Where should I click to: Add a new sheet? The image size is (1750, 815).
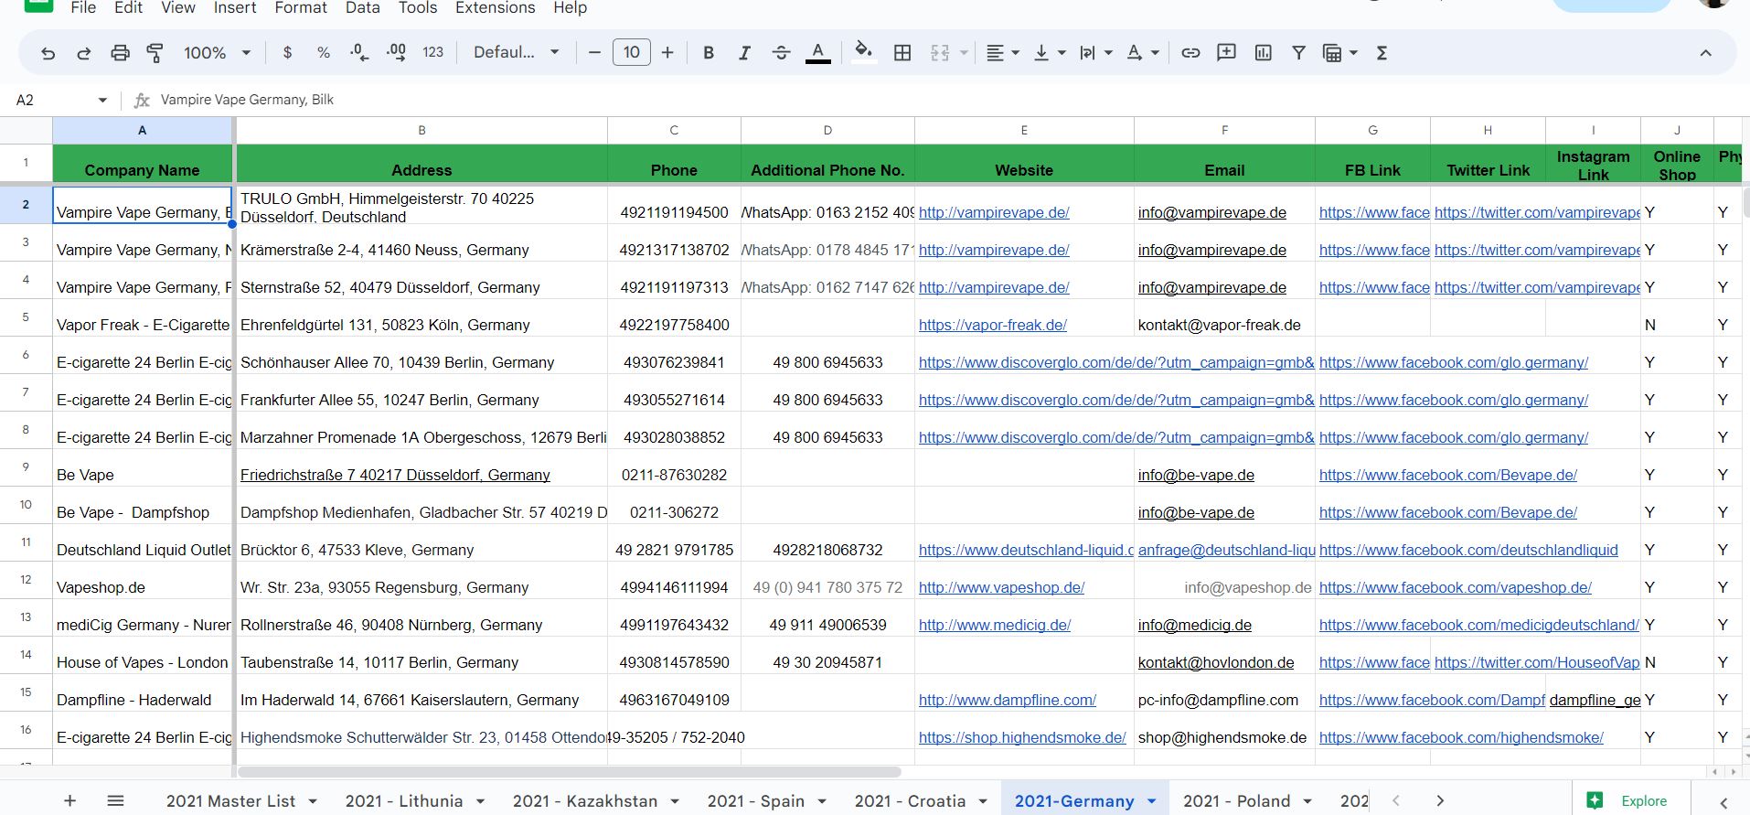pos(69,801)
